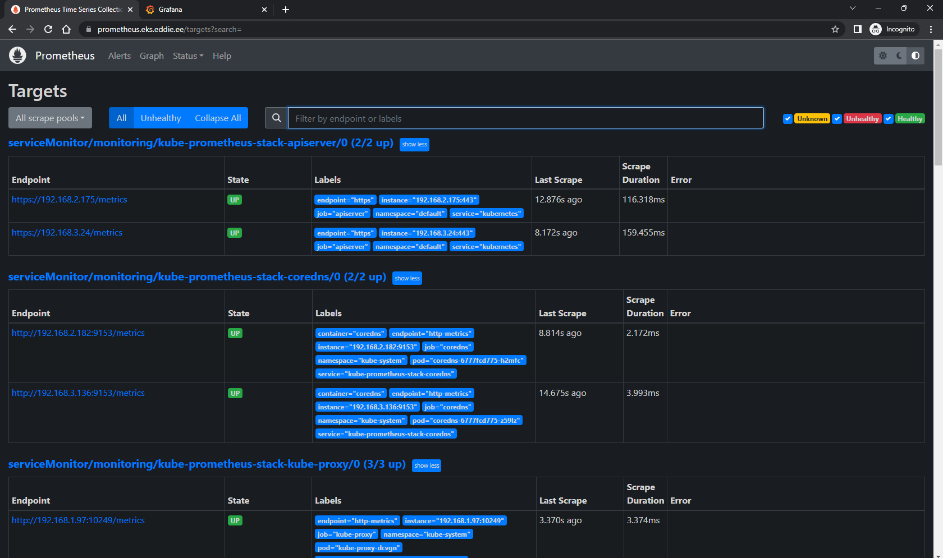Show All targets filter button
Screen dimensions: 943x558
coord(121,118)
